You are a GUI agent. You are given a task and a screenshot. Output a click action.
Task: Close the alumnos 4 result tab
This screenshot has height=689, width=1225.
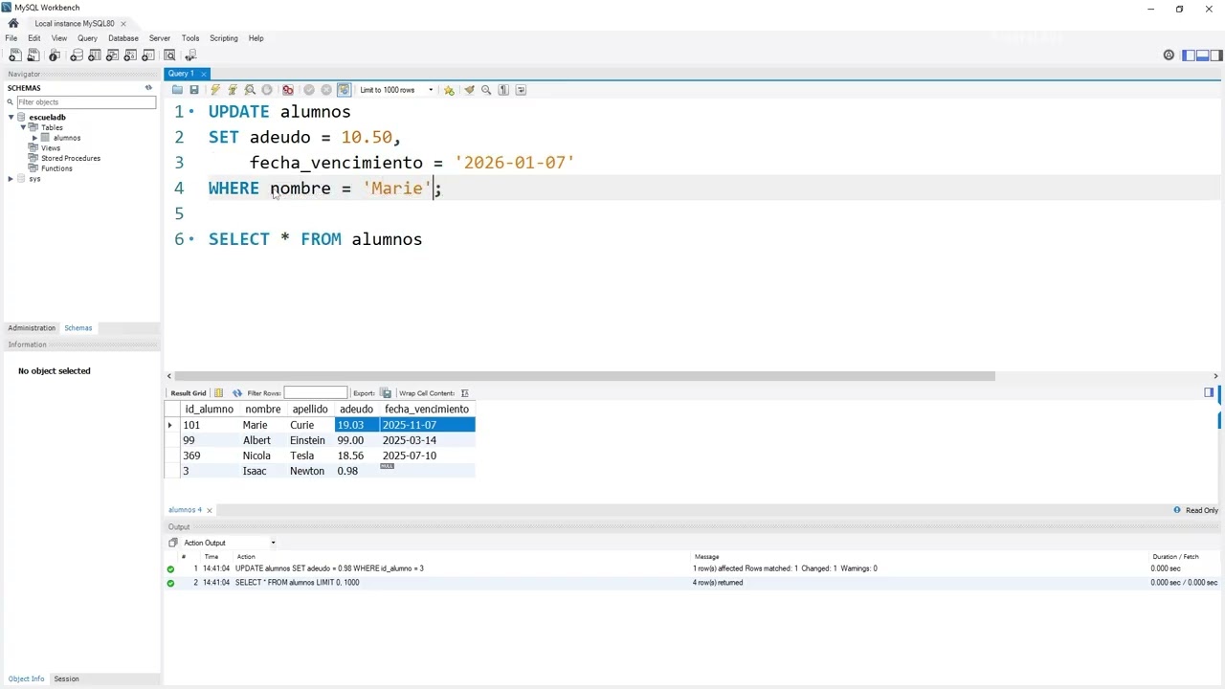210,510
